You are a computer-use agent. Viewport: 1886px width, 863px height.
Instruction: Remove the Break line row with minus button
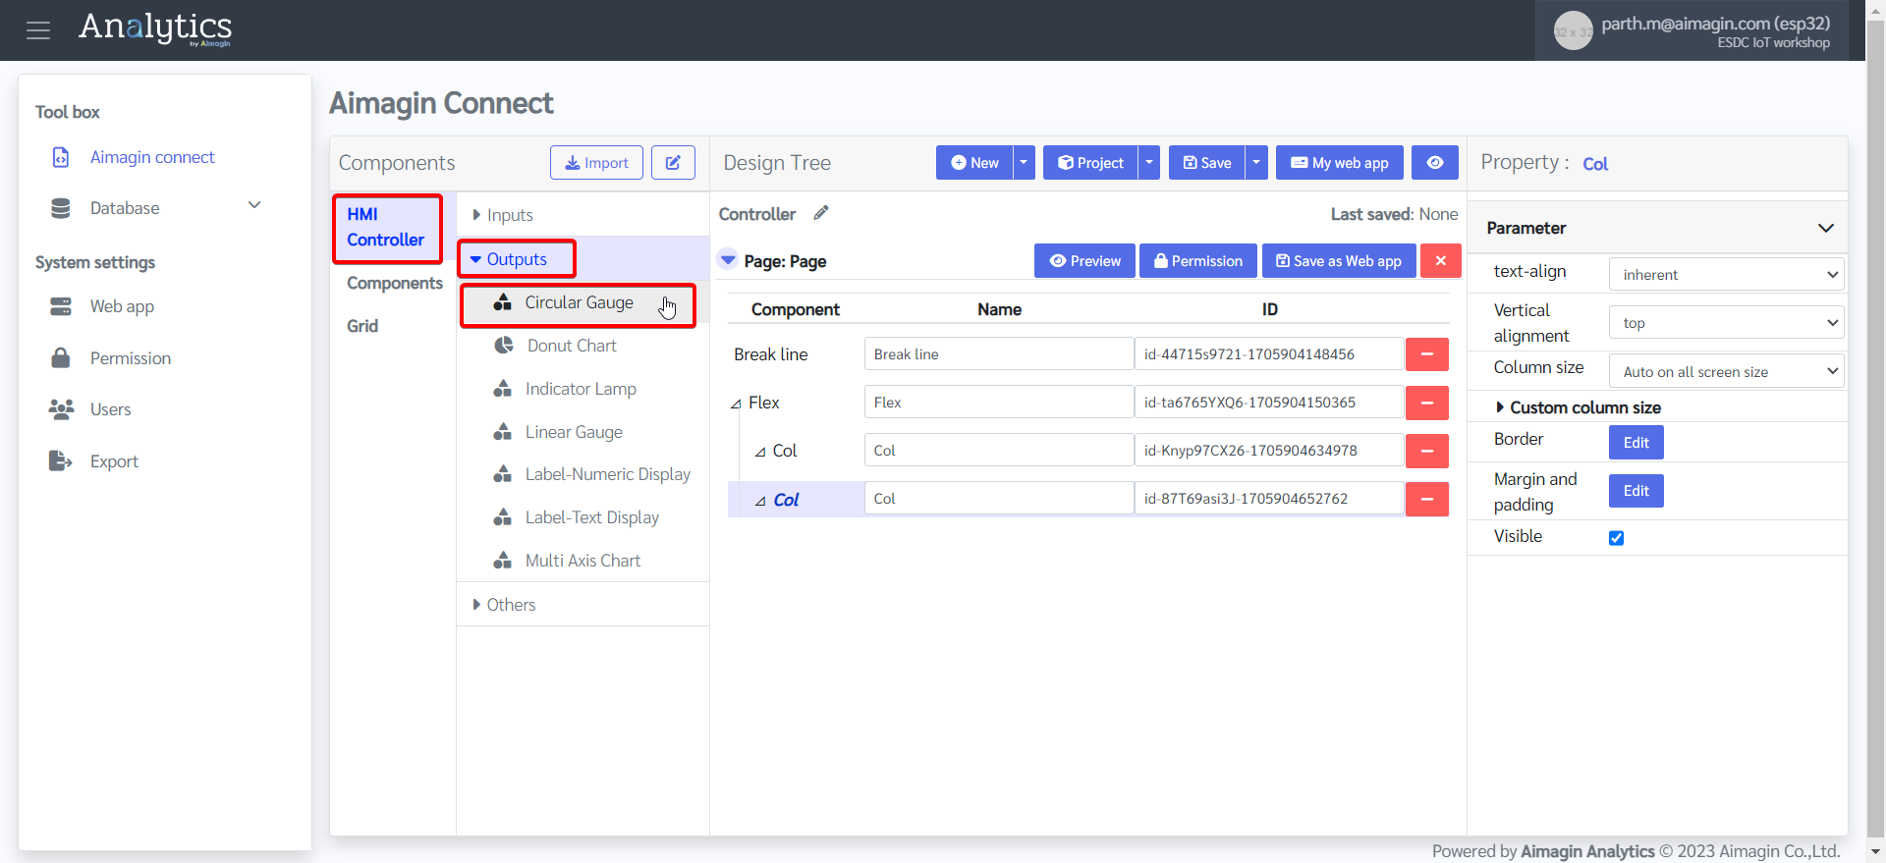tap(1427, 354)
